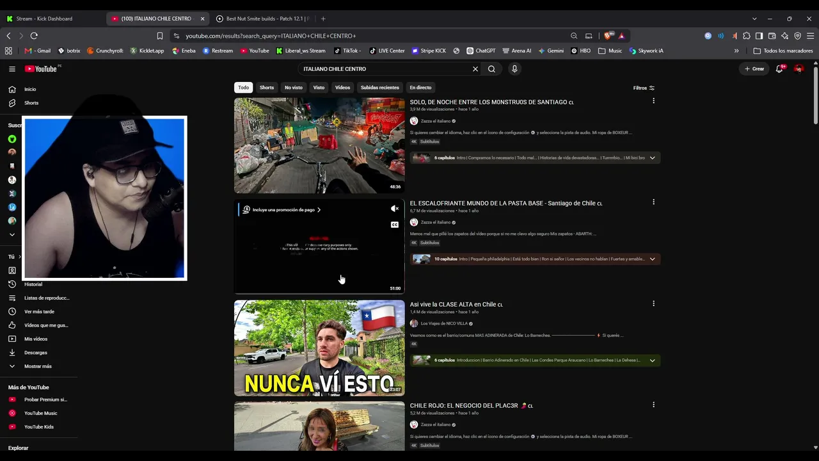Open YouTube notifications bell
819x461 pixels.
(779, 69)
